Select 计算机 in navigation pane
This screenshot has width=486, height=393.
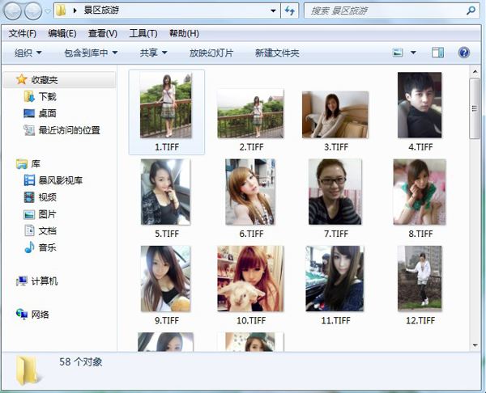(x=45, y=281)
